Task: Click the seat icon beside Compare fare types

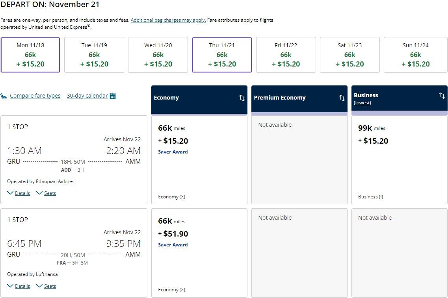Action: (4, 96)
